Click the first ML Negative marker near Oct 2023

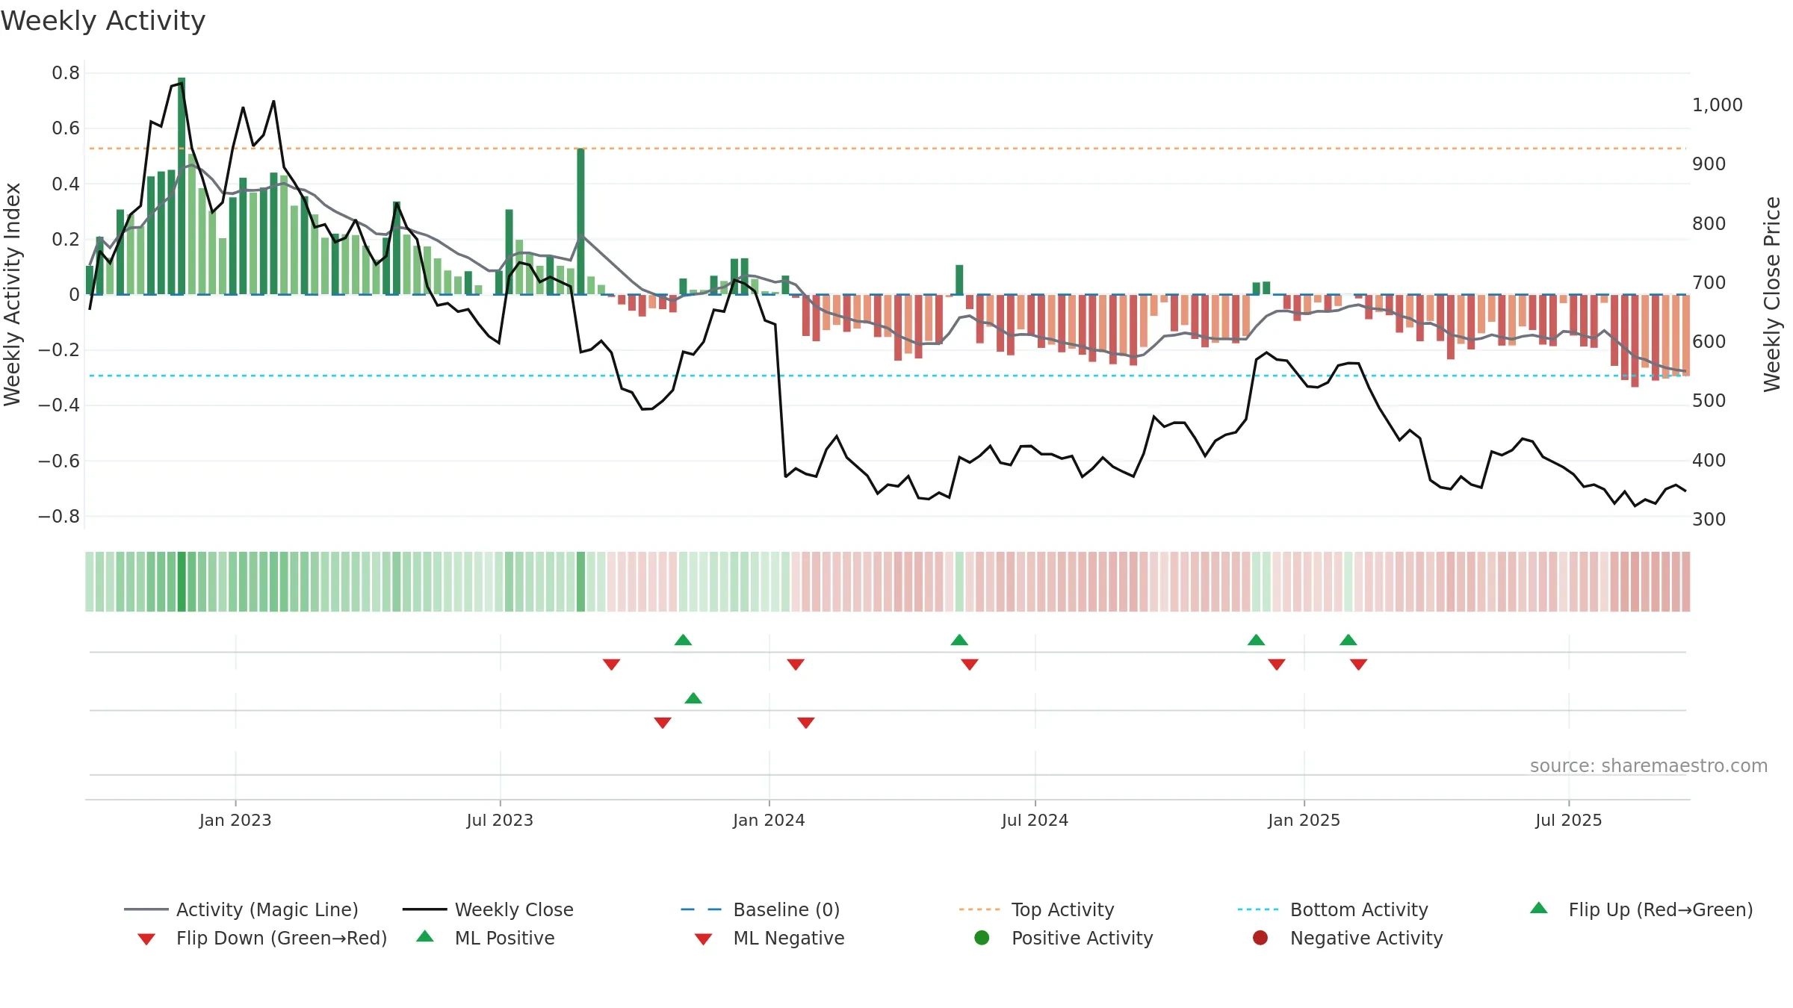(663, 723)
